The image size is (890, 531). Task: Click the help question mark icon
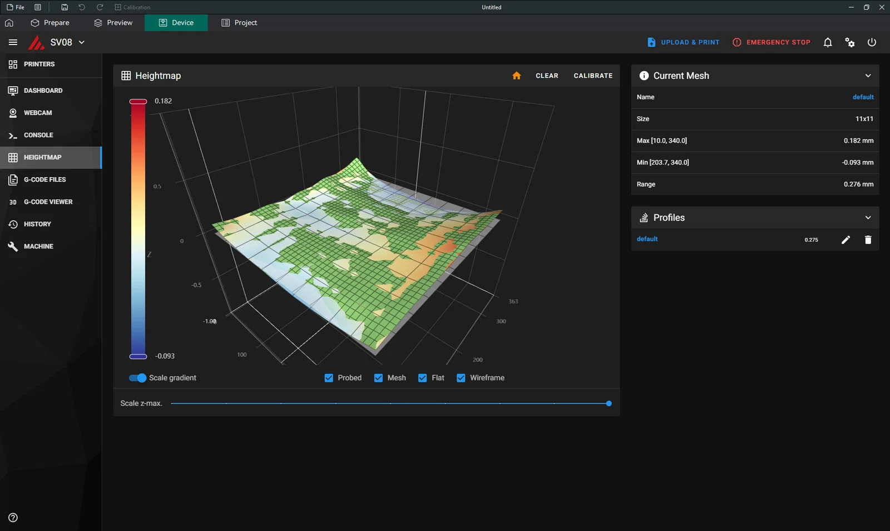(13, 518)
